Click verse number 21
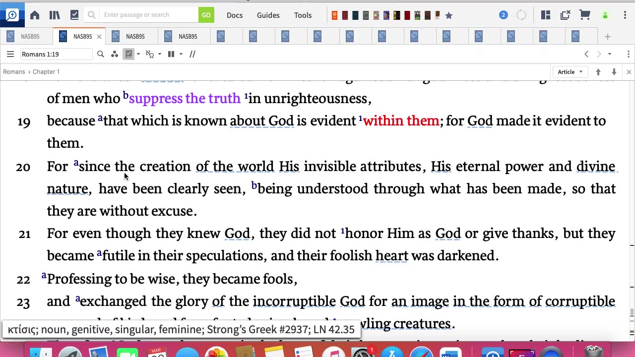 point(24,235)
